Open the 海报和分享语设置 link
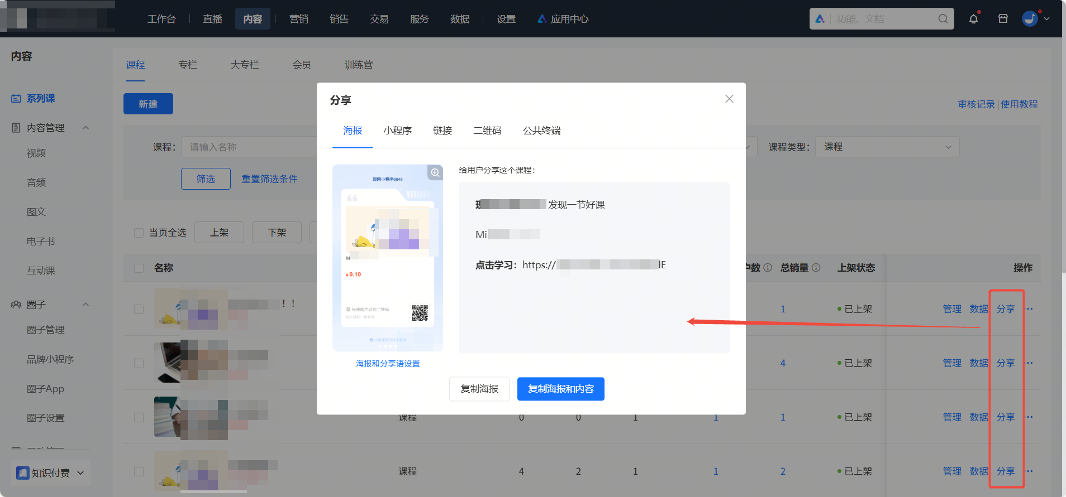The image size is (1066, 497). tap(388, 364)
